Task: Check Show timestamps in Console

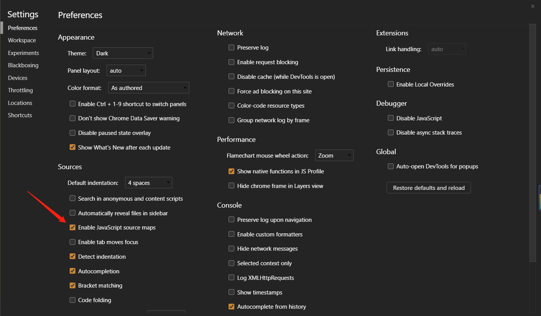Action: [231, 292]
